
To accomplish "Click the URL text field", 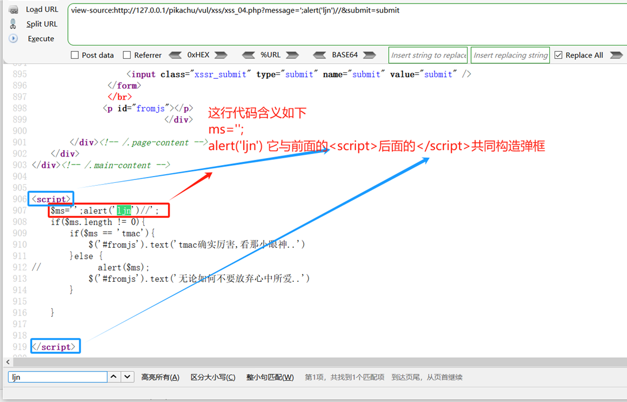I will click(x=347, y=24).
